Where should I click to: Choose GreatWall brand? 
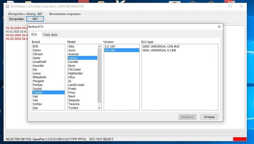tap(48, 62)
